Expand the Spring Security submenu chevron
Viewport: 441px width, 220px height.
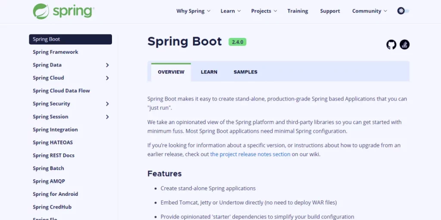[107, 104]
